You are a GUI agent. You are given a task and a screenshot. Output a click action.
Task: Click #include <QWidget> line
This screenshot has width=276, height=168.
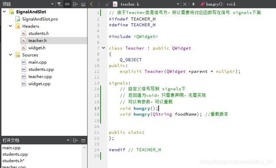click(x=133, y=36)
